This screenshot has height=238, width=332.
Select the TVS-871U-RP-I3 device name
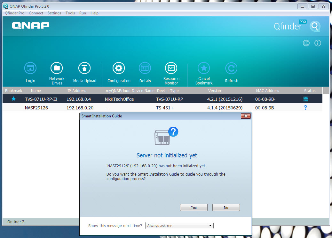[41, 99]
